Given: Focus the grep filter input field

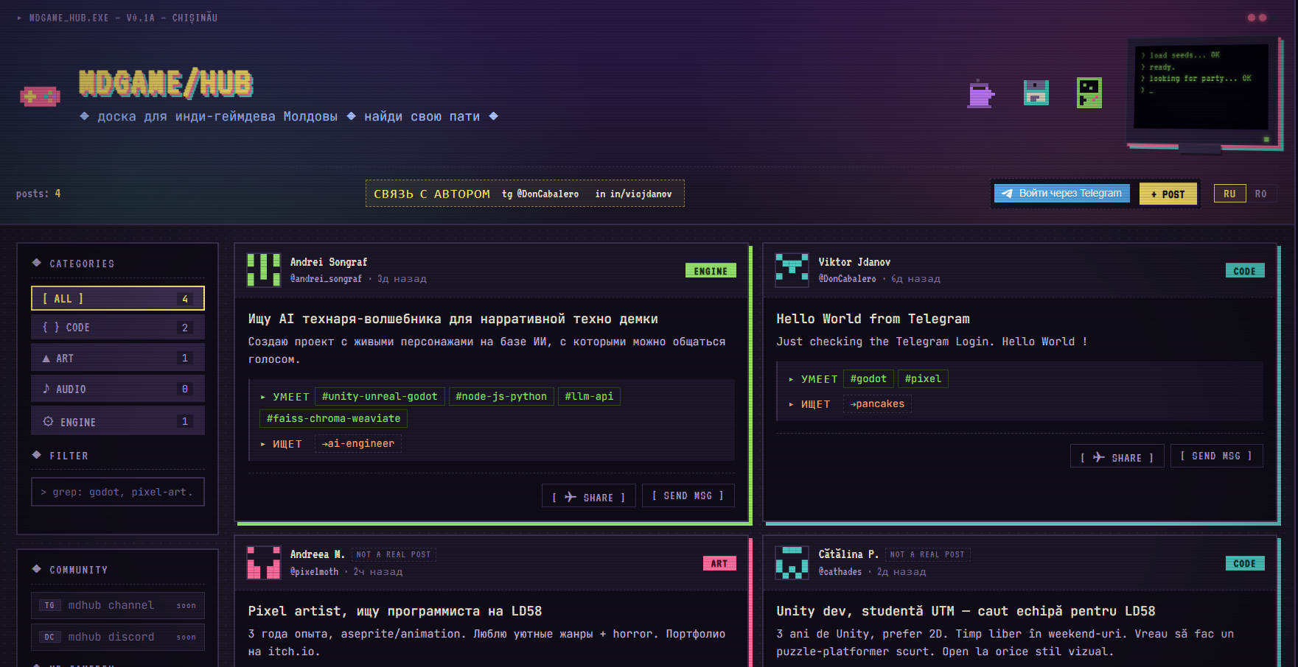Looking at the screenshot, I should [118, 492].
